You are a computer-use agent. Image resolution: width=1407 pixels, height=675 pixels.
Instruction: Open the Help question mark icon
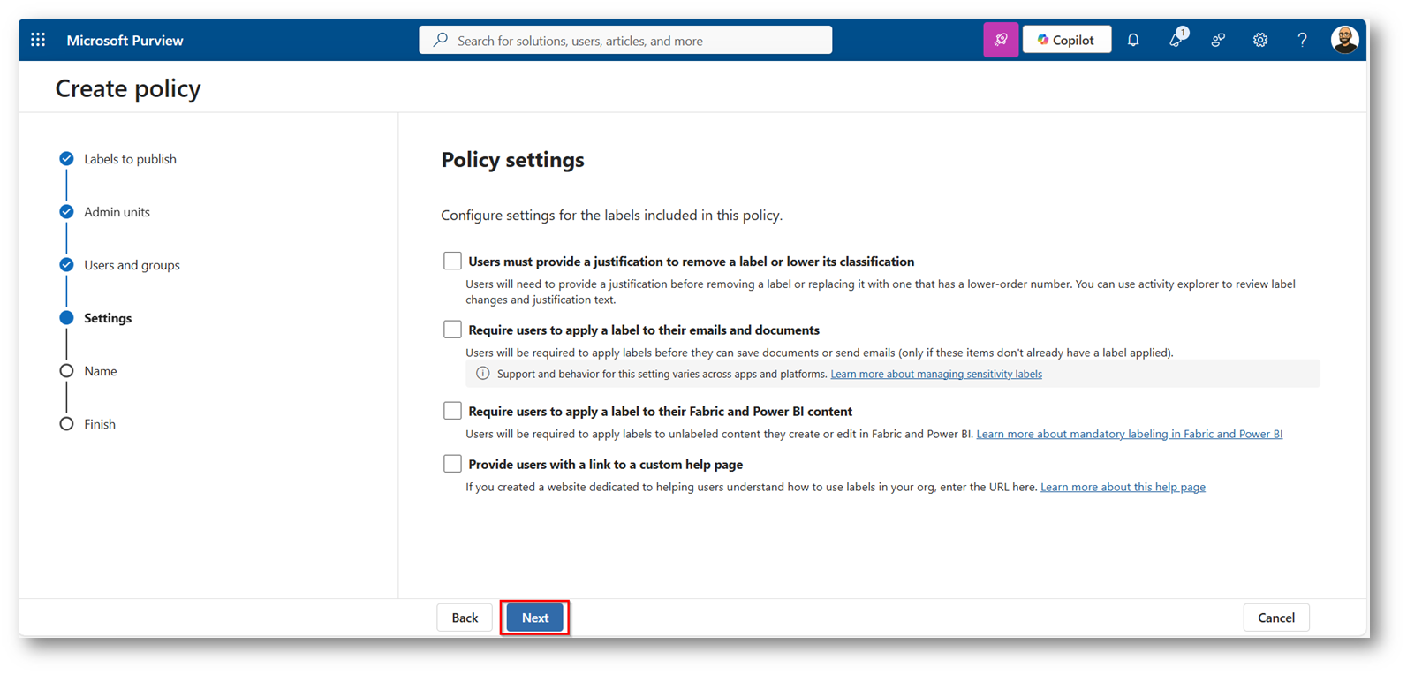tap(1302, 40)
